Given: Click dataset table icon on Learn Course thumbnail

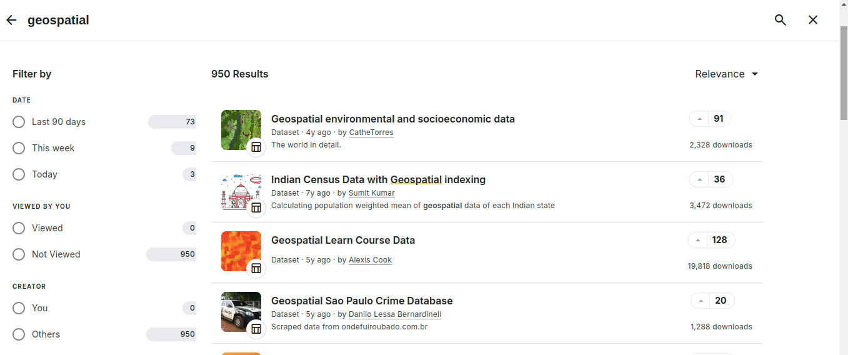Looking at the screenshot, I should [256, 268].
